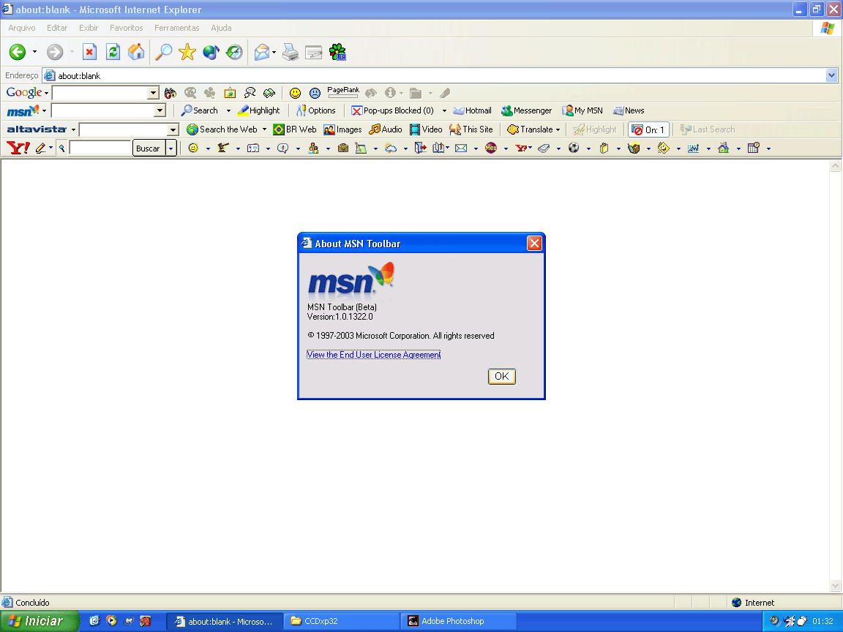Click the Yahoo house real-estate icon
The width and height of the screenshot is (843, 632).
click(723, 148)
